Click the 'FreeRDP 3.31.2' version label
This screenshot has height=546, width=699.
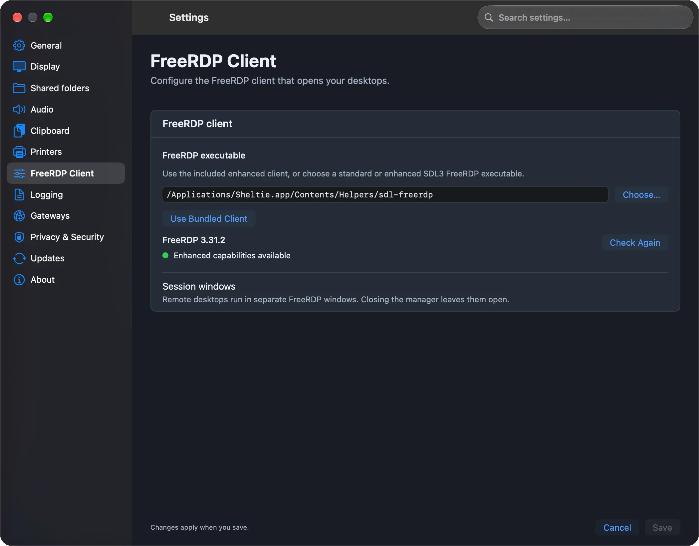coord(194,240)
